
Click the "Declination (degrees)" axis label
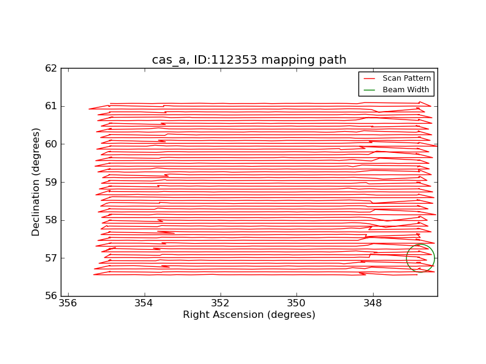pyautogui.click(x=36, y=183)
